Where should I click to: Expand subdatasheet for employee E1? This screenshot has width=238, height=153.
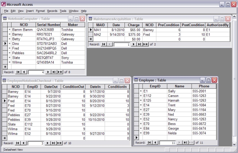coord(141,91)
